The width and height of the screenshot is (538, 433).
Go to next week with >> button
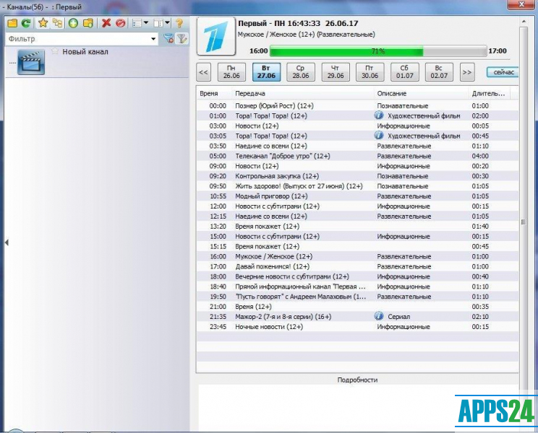(467, 72)
